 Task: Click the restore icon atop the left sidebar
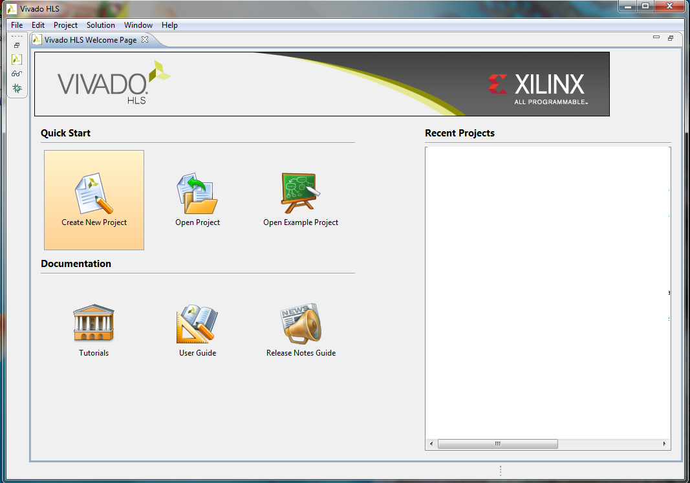[x=17, y=45]
